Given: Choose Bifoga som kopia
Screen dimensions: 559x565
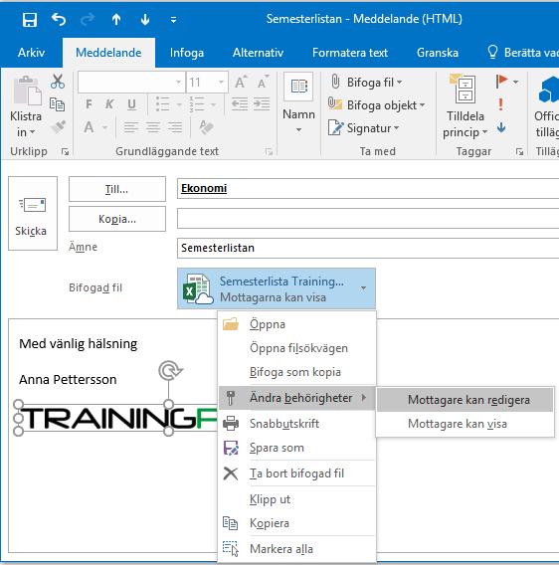Looking at the screenshot, I should tap(296, 372).
